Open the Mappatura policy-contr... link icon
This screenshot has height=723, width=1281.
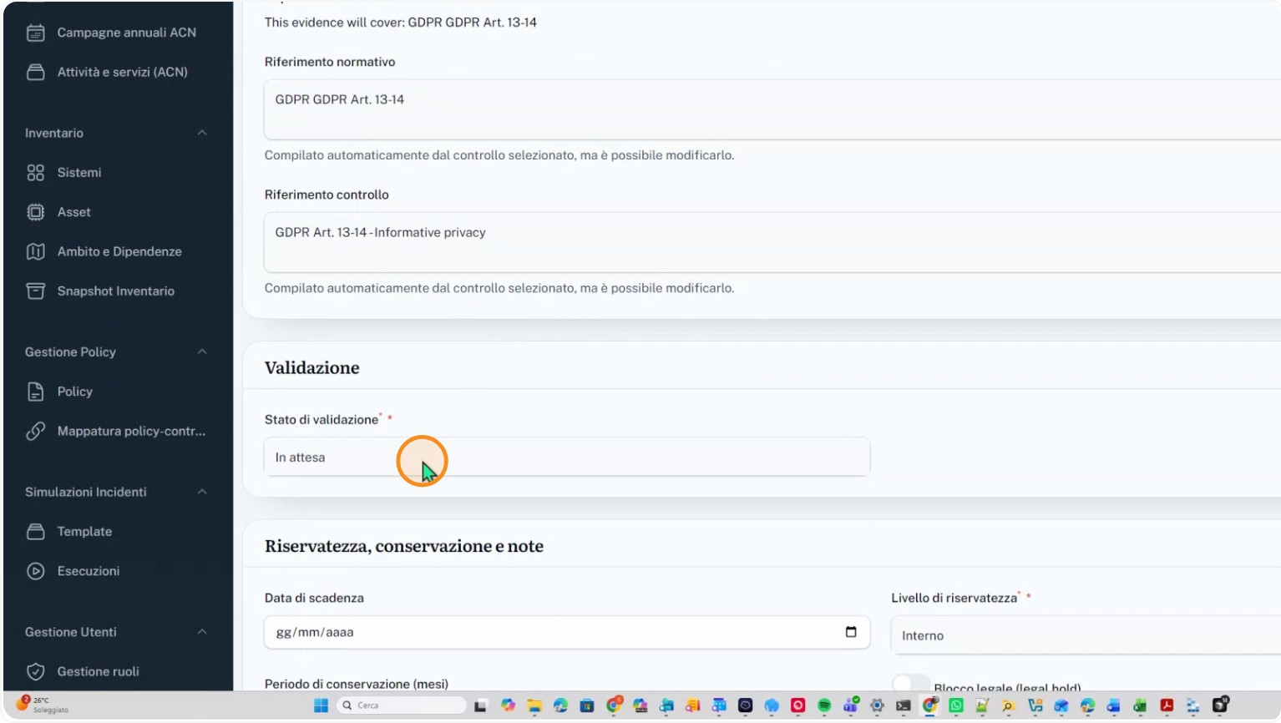pos(35,431)
